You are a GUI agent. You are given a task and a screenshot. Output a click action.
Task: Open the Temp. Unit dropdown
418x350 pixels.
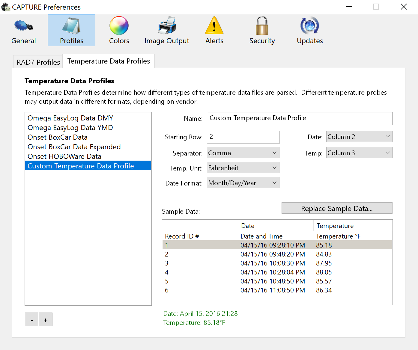point(243,168)
